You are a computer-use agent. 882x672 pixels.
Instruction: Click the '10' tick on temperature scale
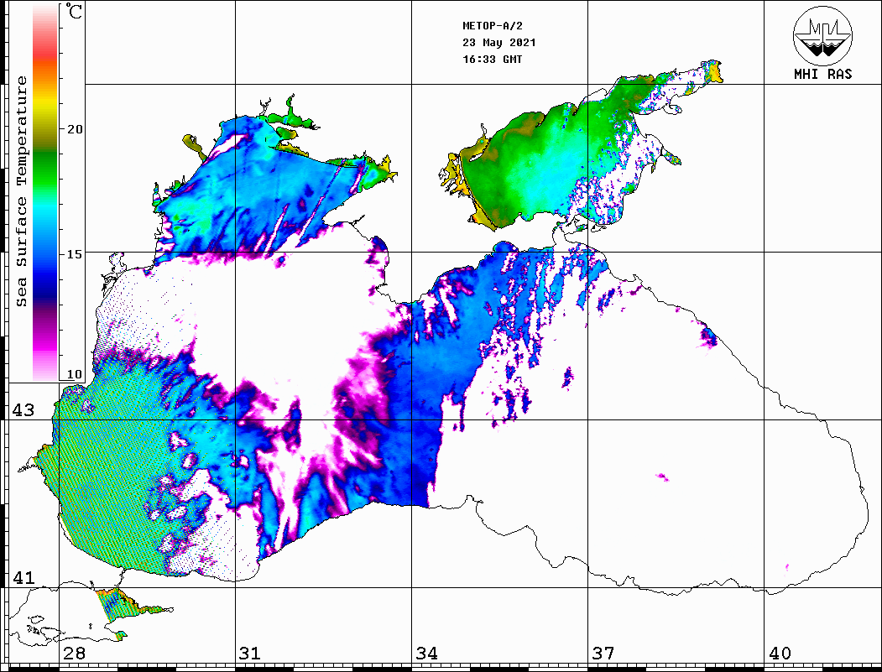(74, 374)
